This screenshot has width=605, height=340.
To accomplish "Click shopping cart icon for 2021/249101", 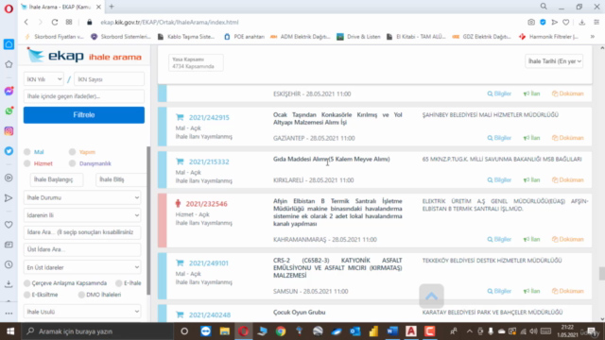I will (180, 263).
